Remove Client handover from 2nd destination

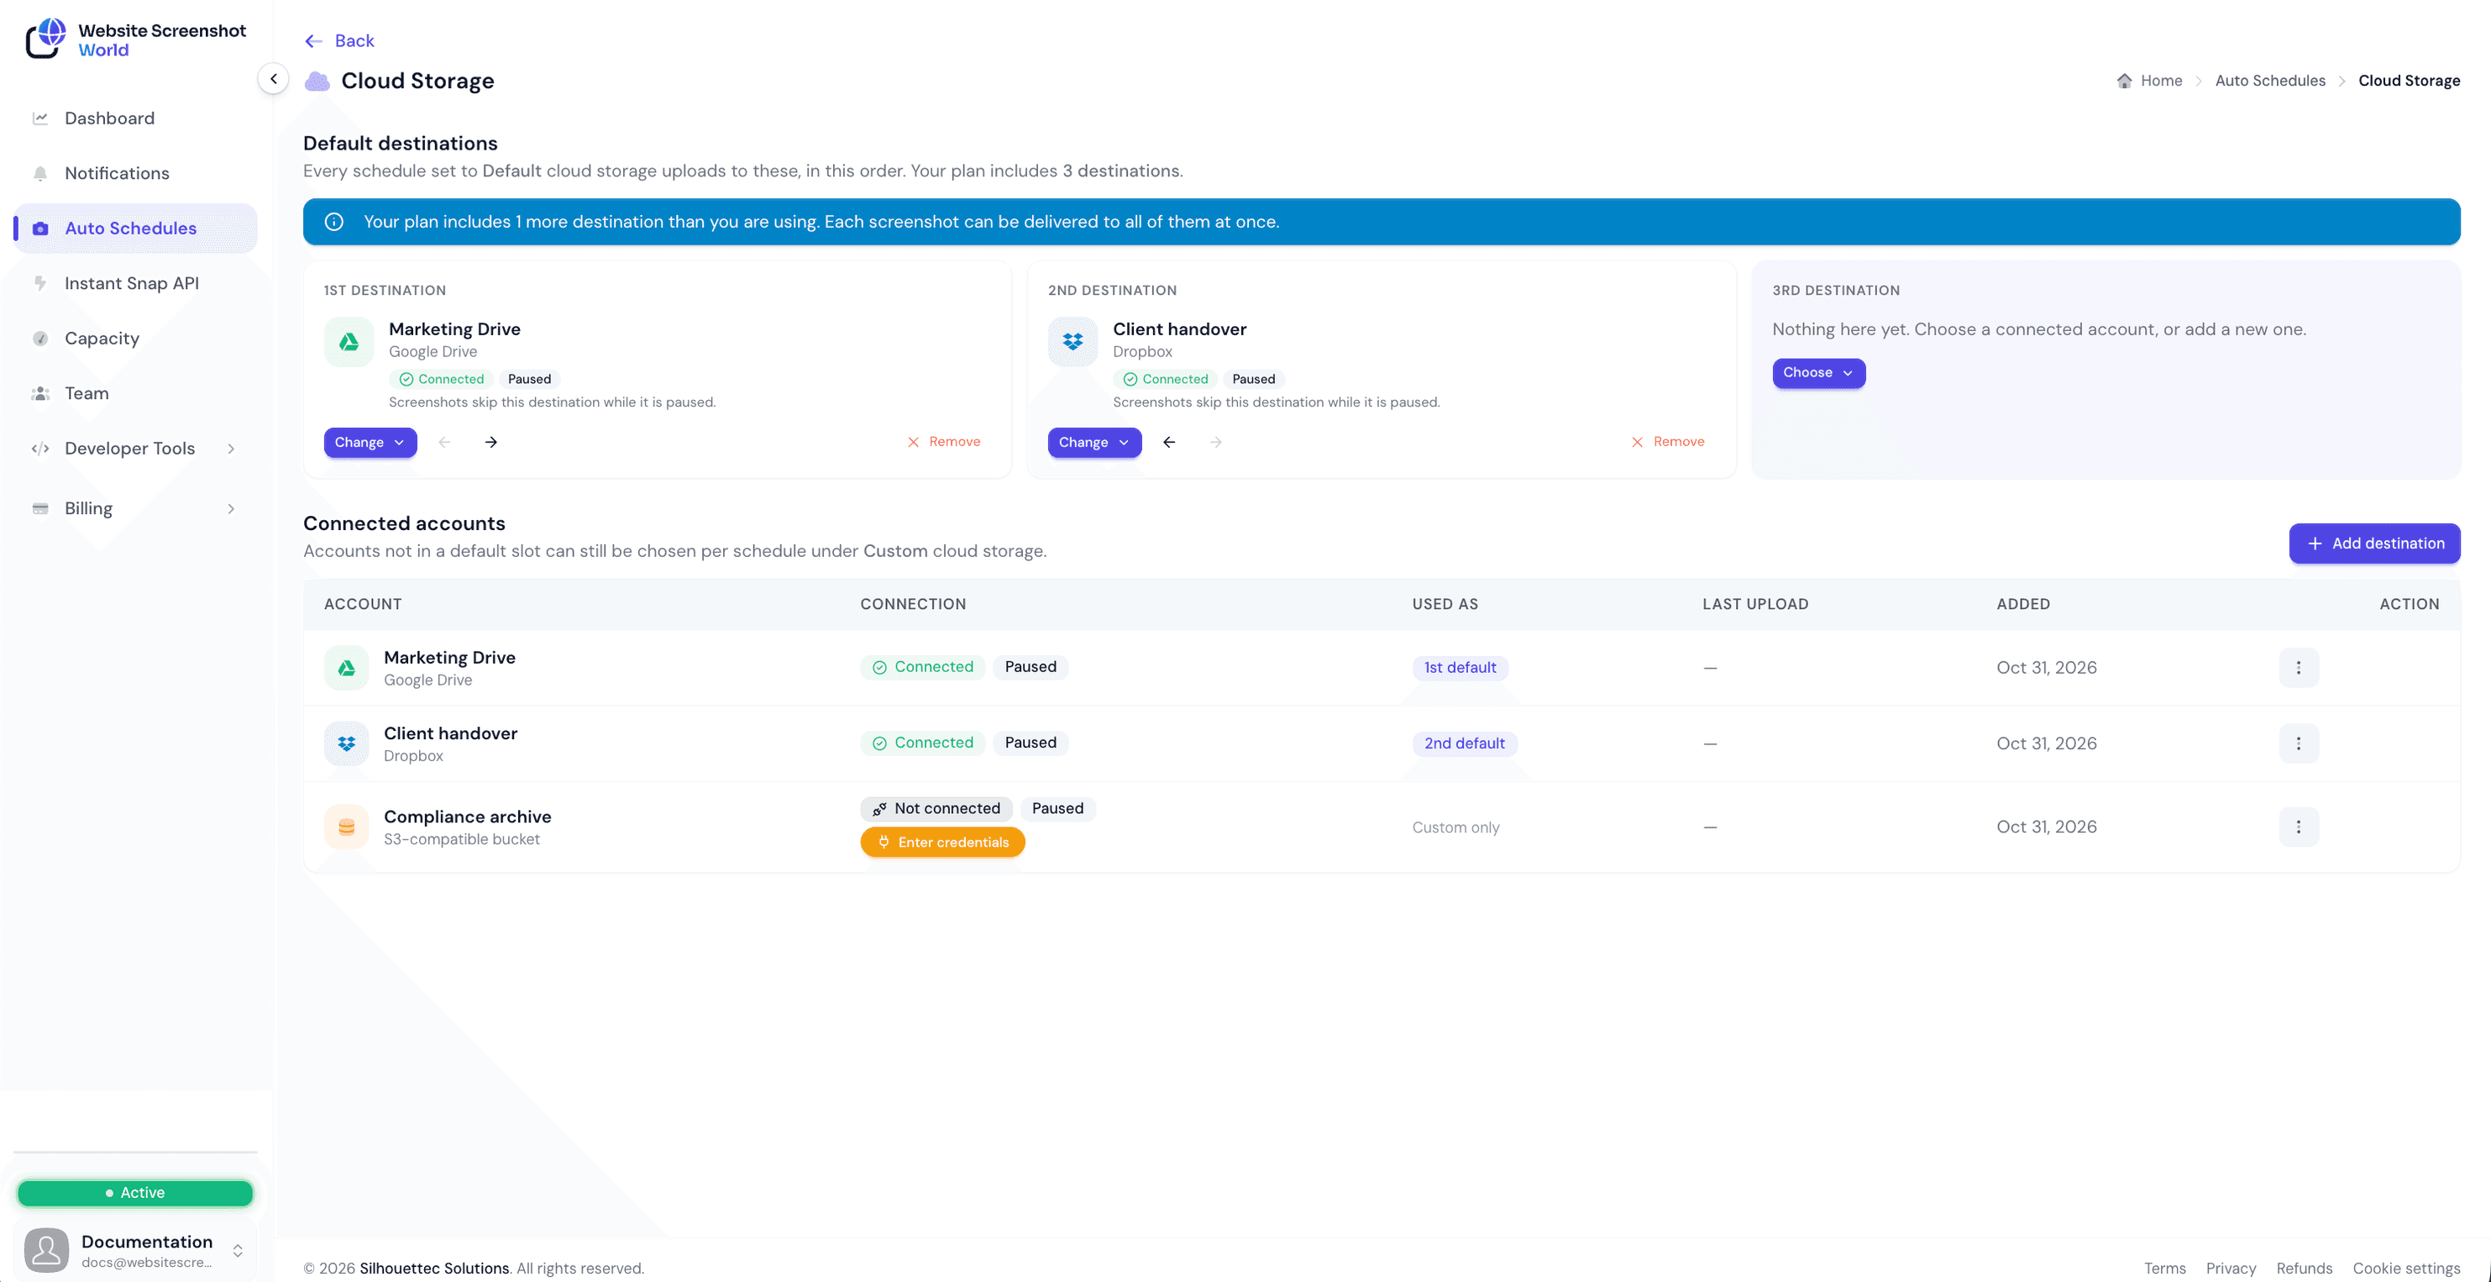click(x=1668, y=442)
